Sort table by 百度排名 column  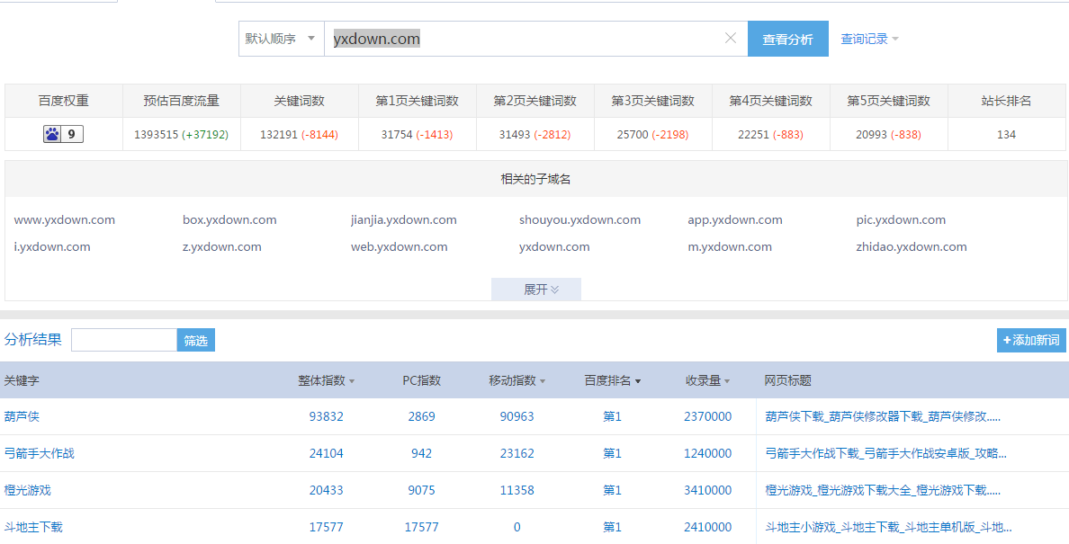(612, 380)
